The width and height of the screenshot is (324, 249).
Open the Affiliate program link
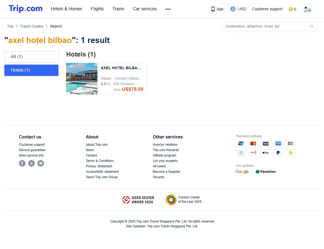point(164,155)
